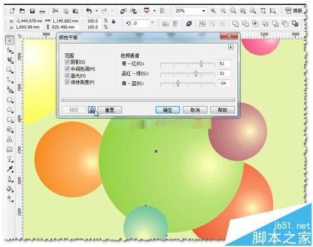Cut selection with scissors icon
Image resolution: width=313 pixels, height=247 pixels.
pyautogui.click(x=55, y=11)
